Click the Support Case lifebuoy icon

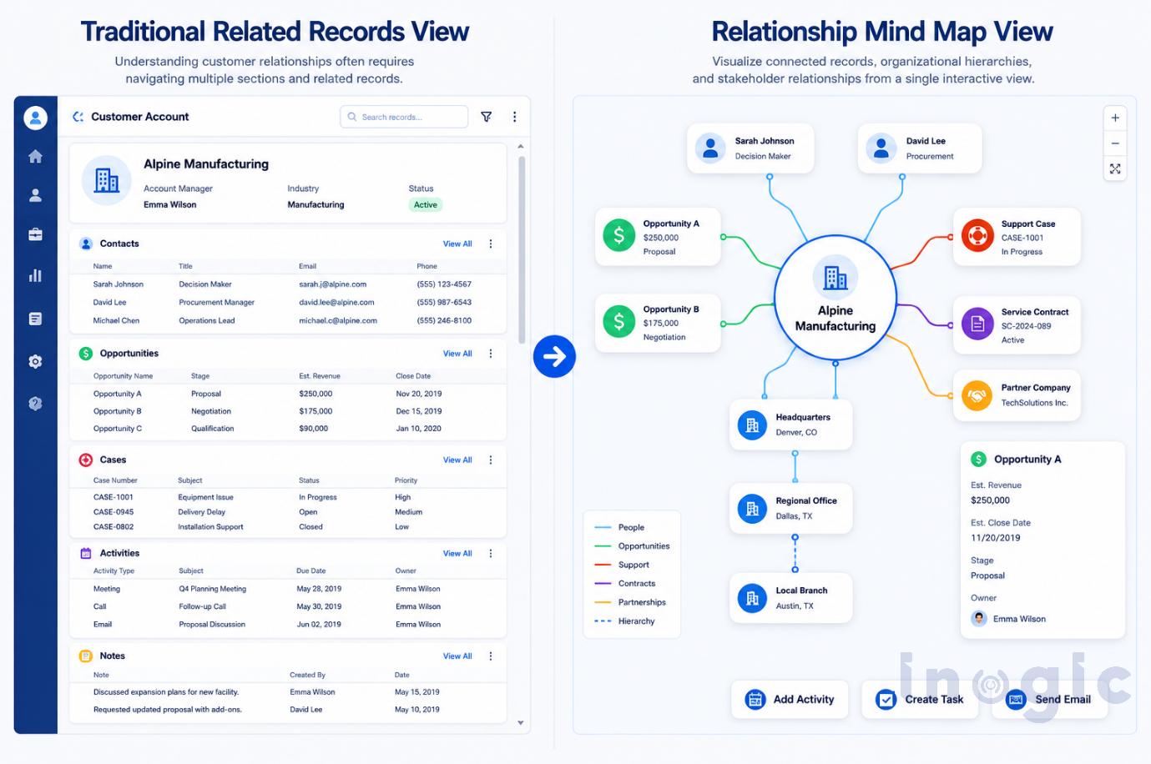(977, 235)
